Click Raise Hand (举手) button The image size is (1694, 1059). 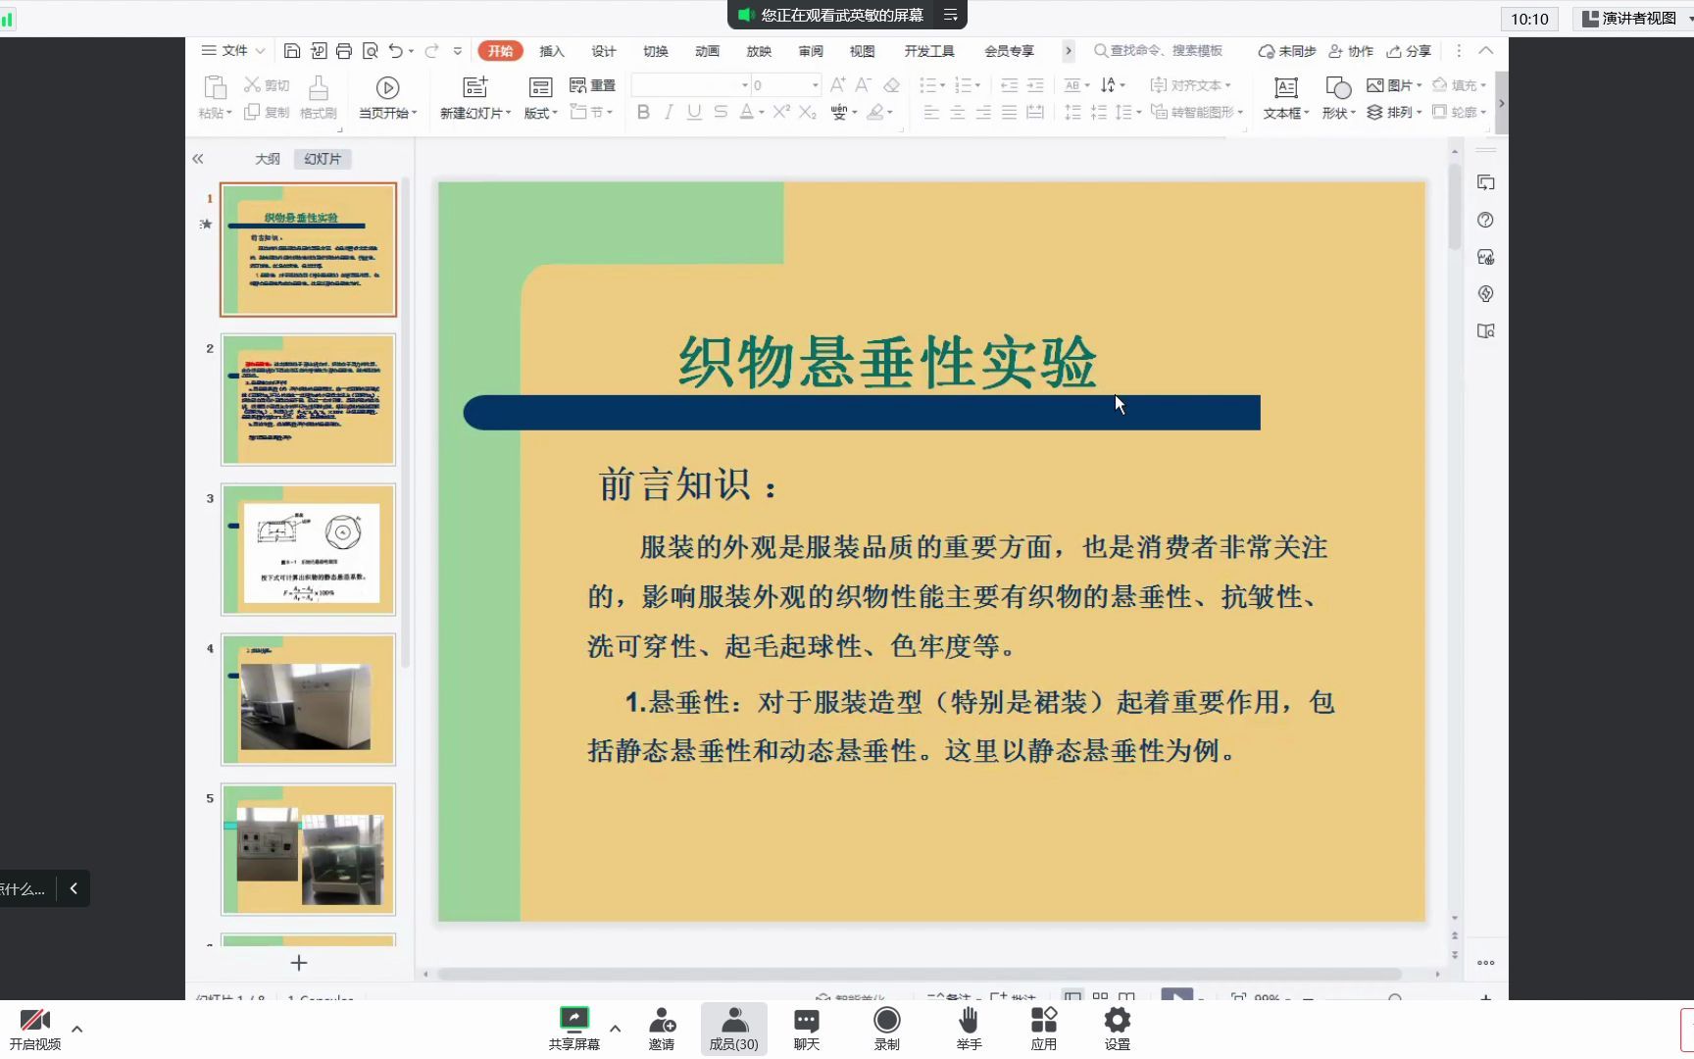(x=970, y=1029)
